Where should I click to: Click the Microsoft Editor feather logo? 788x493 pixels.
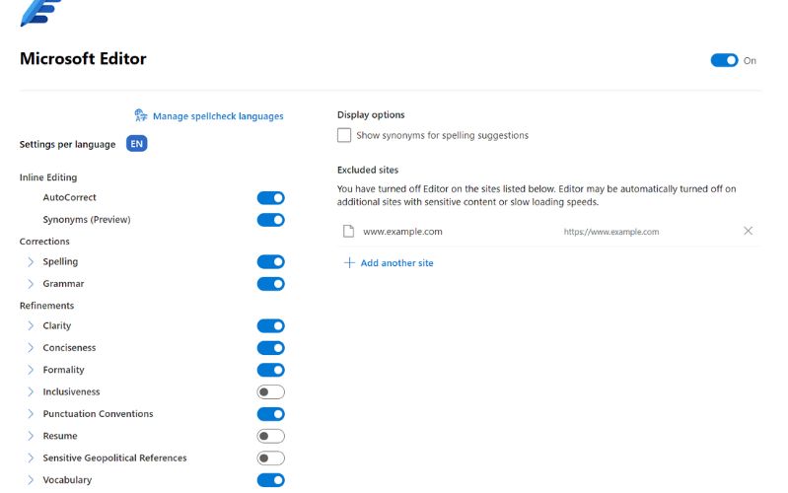pyautogui.click(x=40, y=13)
